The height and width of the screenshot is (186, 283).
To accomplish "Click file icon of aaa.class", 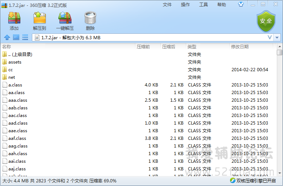I will coord(5,100).
